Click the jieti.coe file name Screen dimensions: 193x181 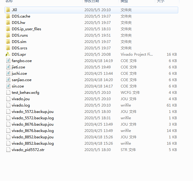pyautogui.click(x=18, y=67)
